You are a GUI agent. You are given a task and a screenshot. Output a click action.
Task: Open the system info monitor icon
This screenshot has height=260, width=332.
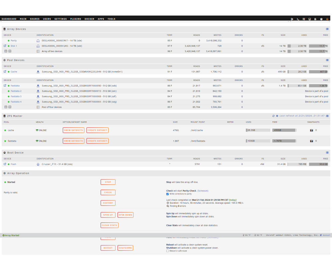pyautogui.click(x=309, y=19)
